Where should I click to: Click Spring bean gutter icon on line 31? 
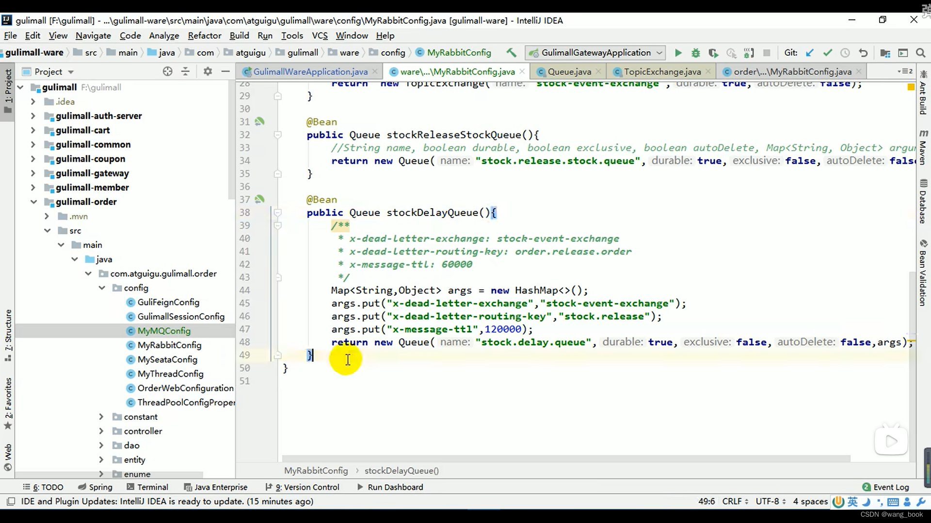[260, 122]
